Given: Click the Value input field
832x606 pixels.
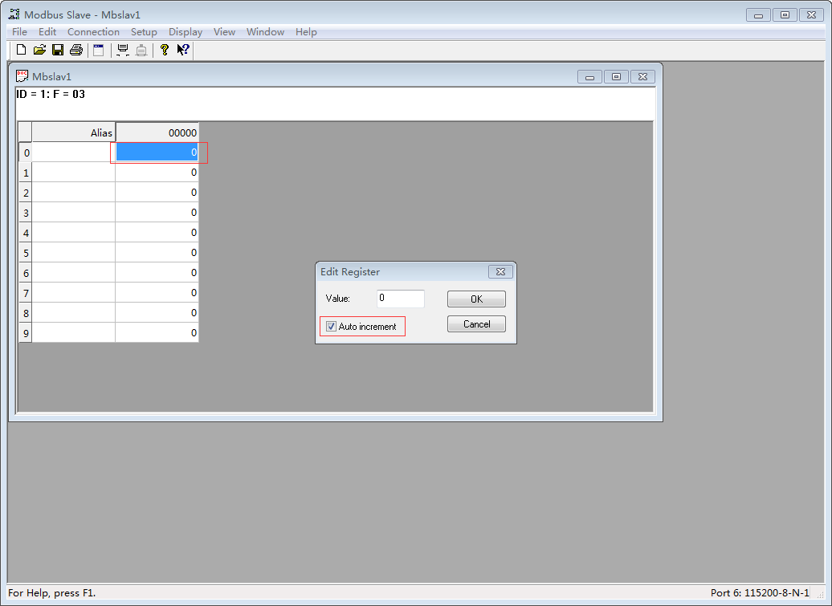Looking at the screenshot, I should (401, 299).
